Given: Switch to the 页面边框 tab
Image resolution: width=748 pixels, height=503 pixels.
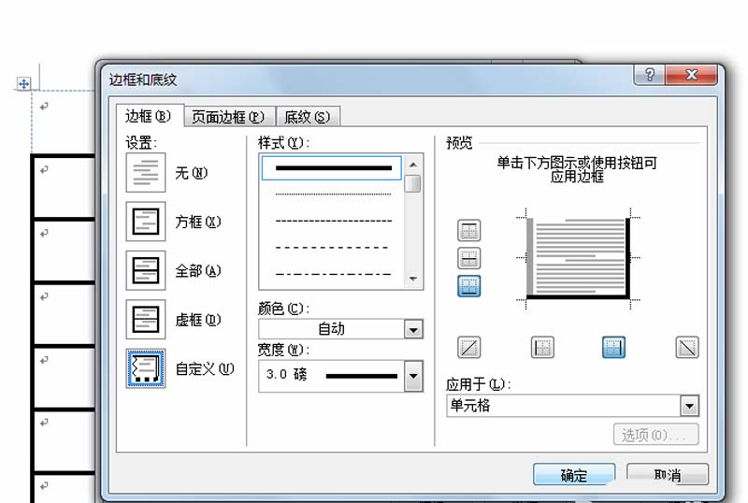Looking at the screenshot, I should (x=228, y=117).
